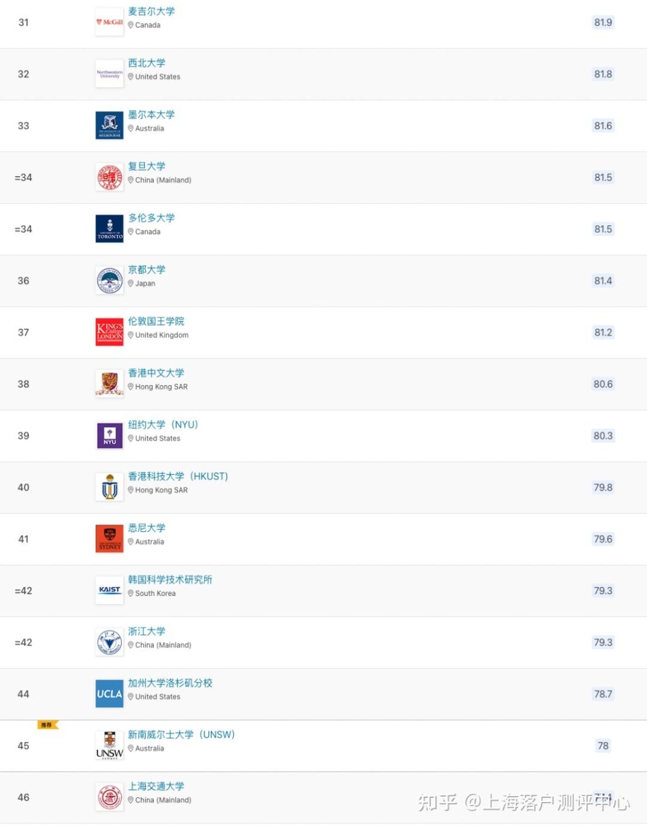Screen dimensions: 647x829
Task: Click the Fudan University red seal logo
Action: coord(109,177)
